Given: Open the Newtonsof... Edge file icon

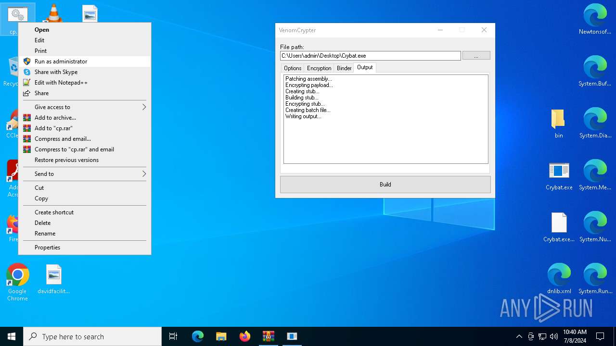Looking at the screenshot, I should pyautogui.click(x=595, y=20).
